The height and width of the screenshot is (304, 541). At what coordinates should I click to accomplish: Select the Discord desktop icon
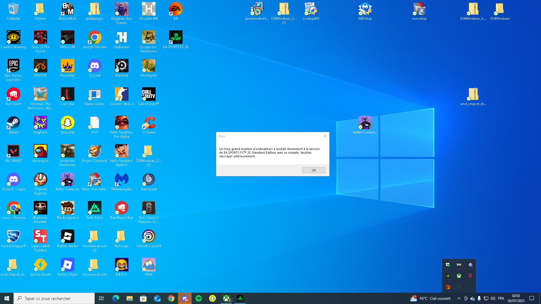tap(94, 68)
